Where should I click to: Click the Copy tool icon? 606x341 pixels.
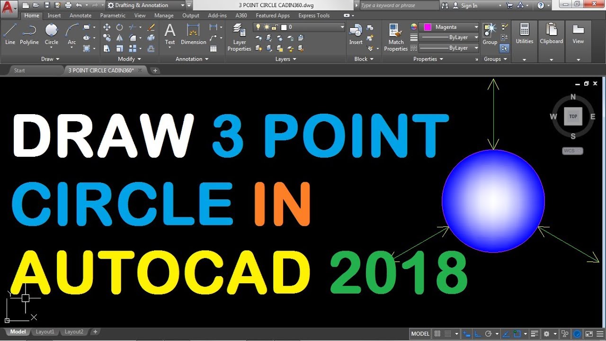(107, 37)
